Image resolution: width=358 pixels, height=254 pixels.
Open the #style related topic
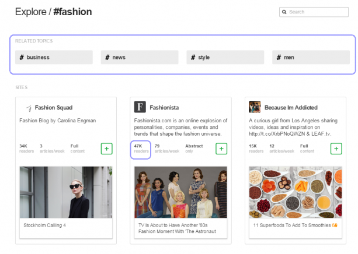coord(225,57)
